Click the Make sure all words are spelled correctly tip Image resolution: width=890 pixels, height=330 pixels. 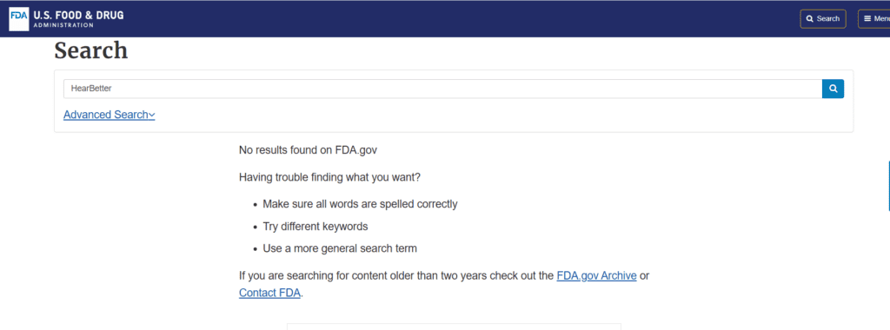(x=360, y=204)
